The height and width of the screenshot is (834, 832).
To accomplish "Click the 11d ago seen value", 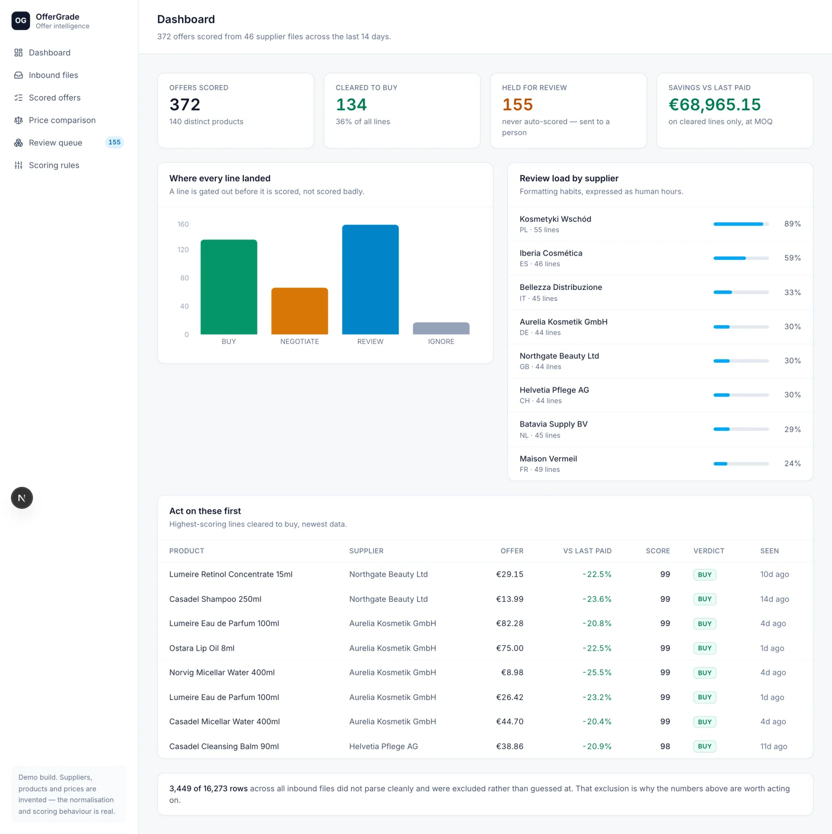I will 774,746.
